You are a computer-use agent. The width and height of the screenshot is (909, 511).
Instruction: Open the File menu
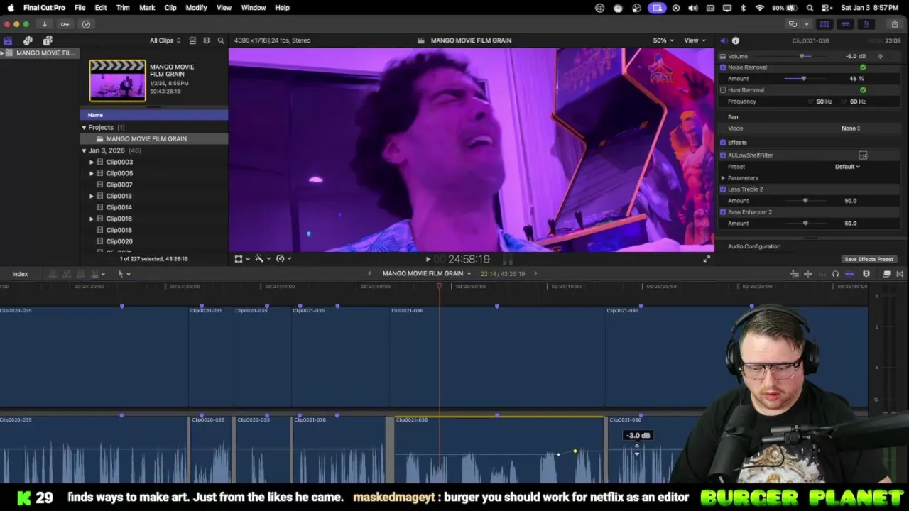coord(80,8)
